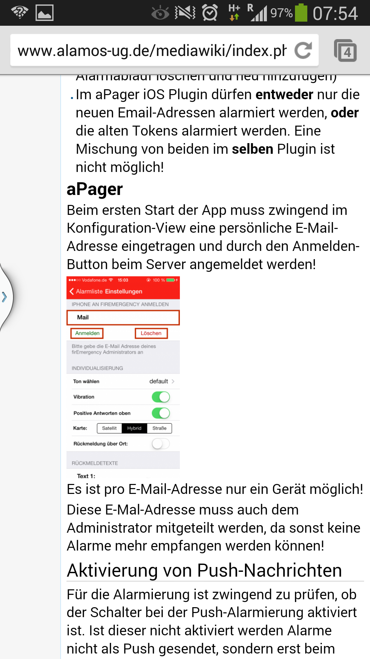This screenshot has height=659, width=370.
Task: Tap the smart stay eye icon
Action: tap(160, 13)
